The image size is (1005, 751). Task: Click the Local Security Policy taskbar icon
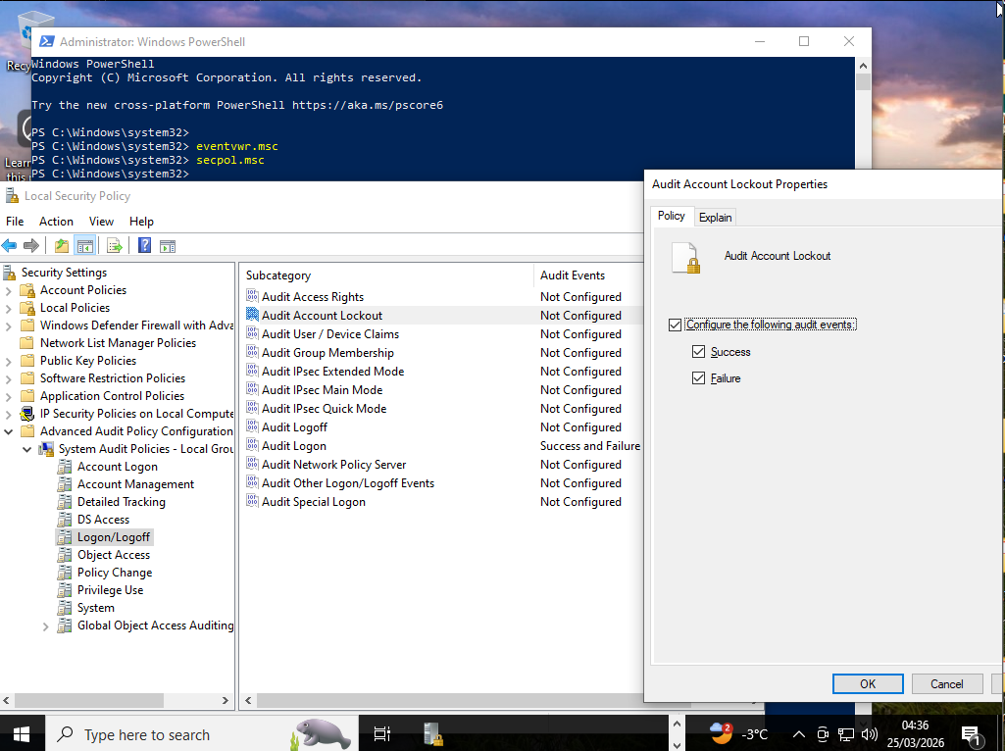(x=432, y=734)
